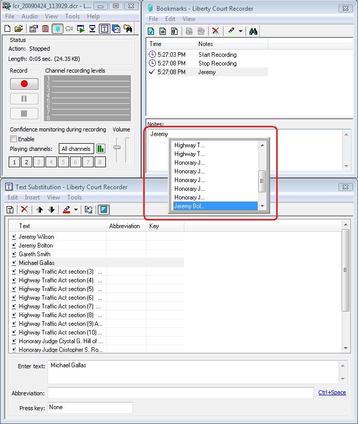Click the Key column header
Screen dimensions: 358x424
click(x=165, y=226)
